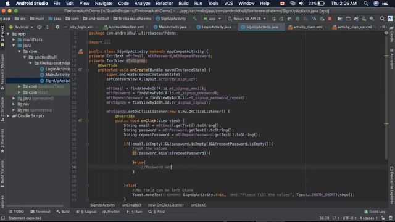Screen dimensions: 395x222
Task: Open the 6: Logcat tool window
Action: click(86, 212)
